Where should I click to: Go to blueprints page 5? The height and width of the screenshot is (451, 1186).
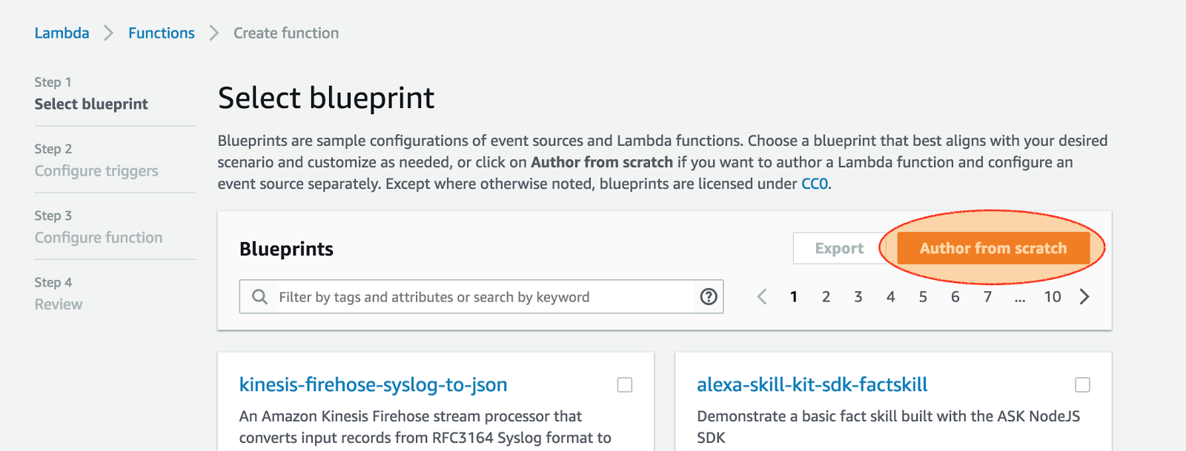(x=923, y=297)
